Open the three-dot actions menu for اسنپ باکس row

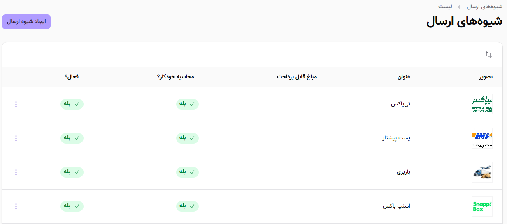click(16, 206)
